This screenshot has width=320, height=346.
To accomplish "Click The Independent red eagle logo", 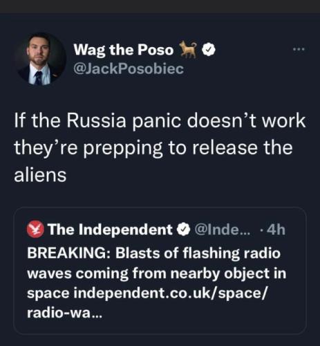I will [x=35, y=230].
